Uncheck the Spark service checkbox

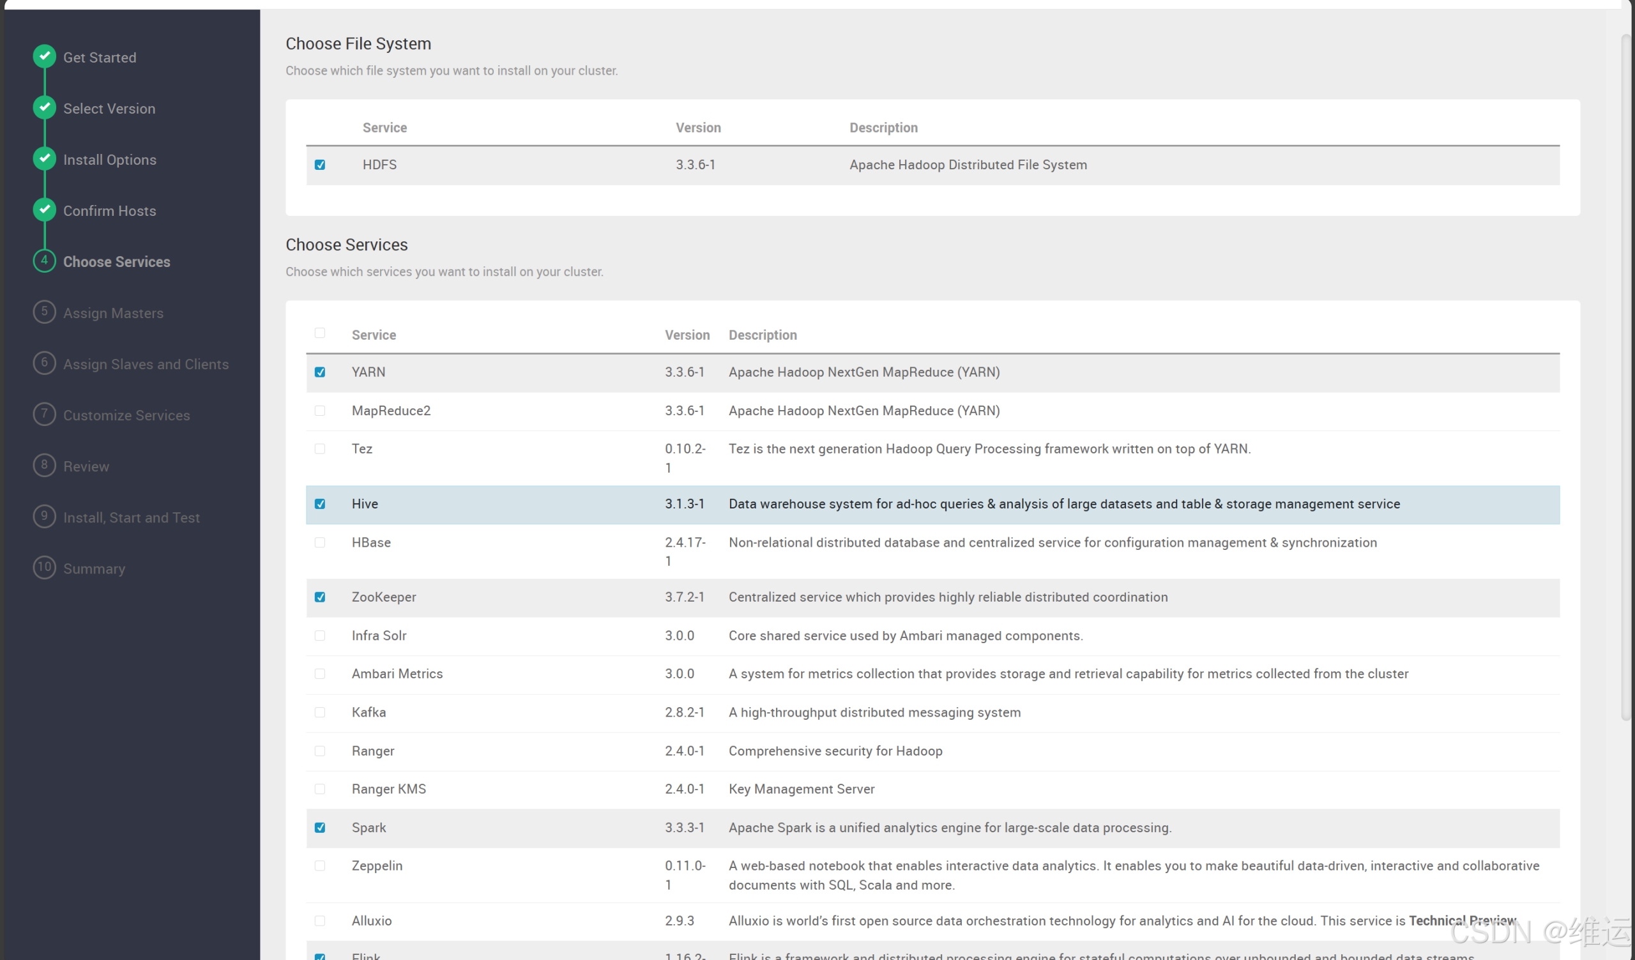tap(320, 827)
